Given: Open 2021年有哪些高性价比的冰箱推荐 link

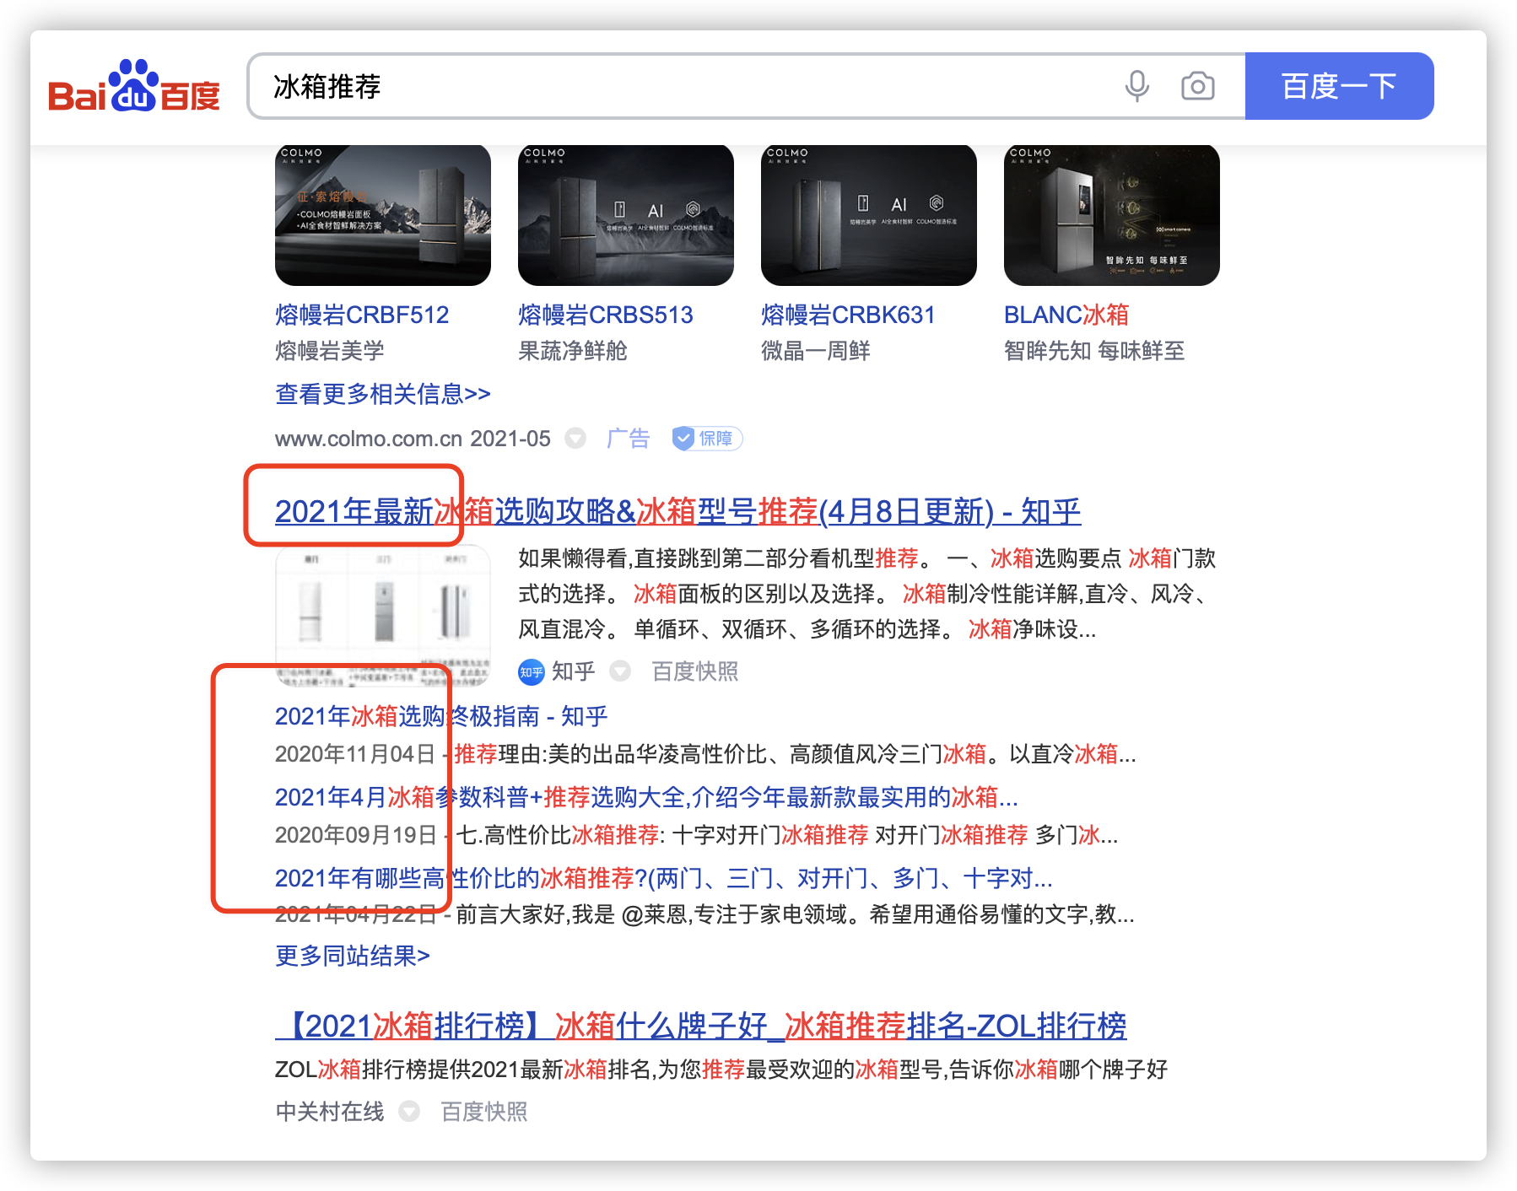Looking at the screenshot, I should coord(664,878).
